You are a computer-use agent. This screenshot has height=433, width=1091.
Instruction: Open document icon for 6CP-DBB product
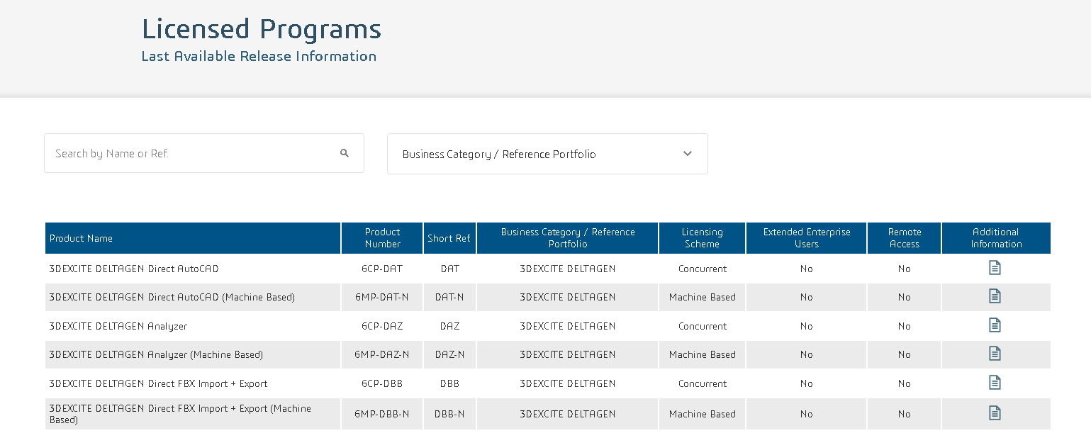995,383
